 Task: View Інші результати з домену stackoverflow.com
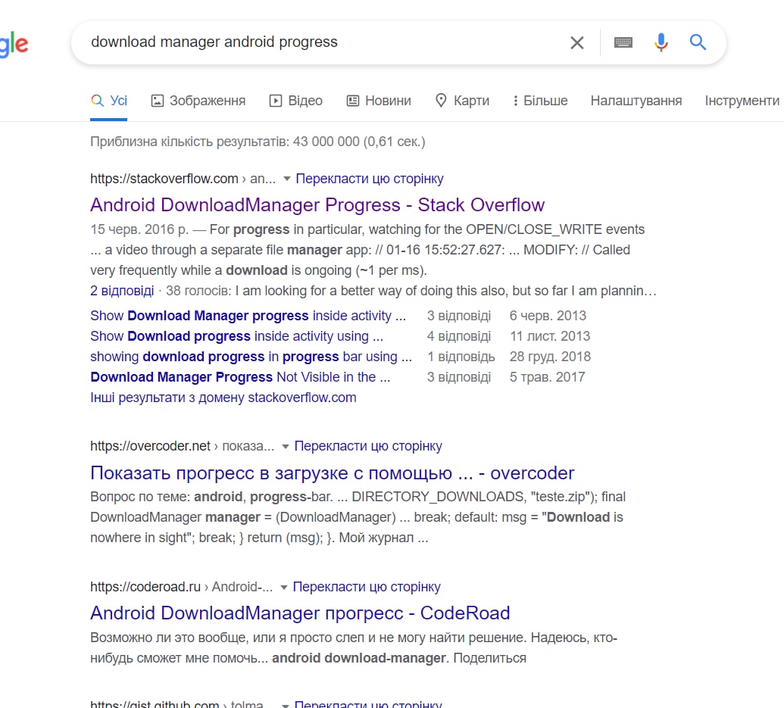(x=223, y=398)
